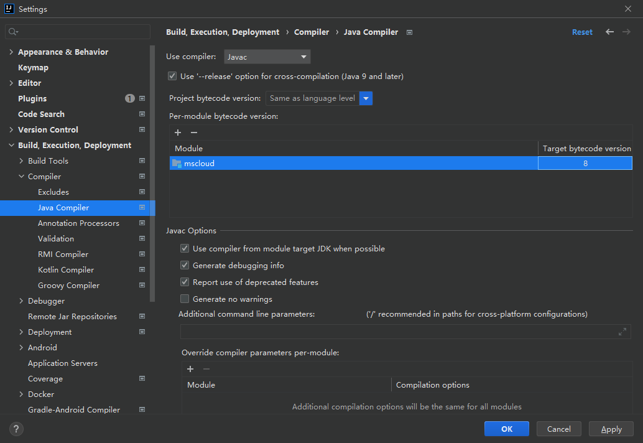Collapse Build, Execution, Deployment section

point(11,145)
